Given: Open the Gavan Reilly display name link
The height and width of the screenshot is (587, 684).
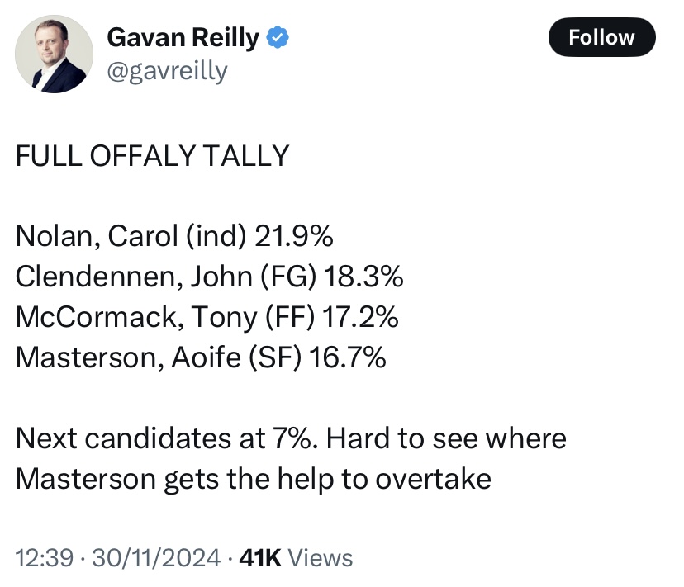Looking at the screenshot, I should pos(183,38).
